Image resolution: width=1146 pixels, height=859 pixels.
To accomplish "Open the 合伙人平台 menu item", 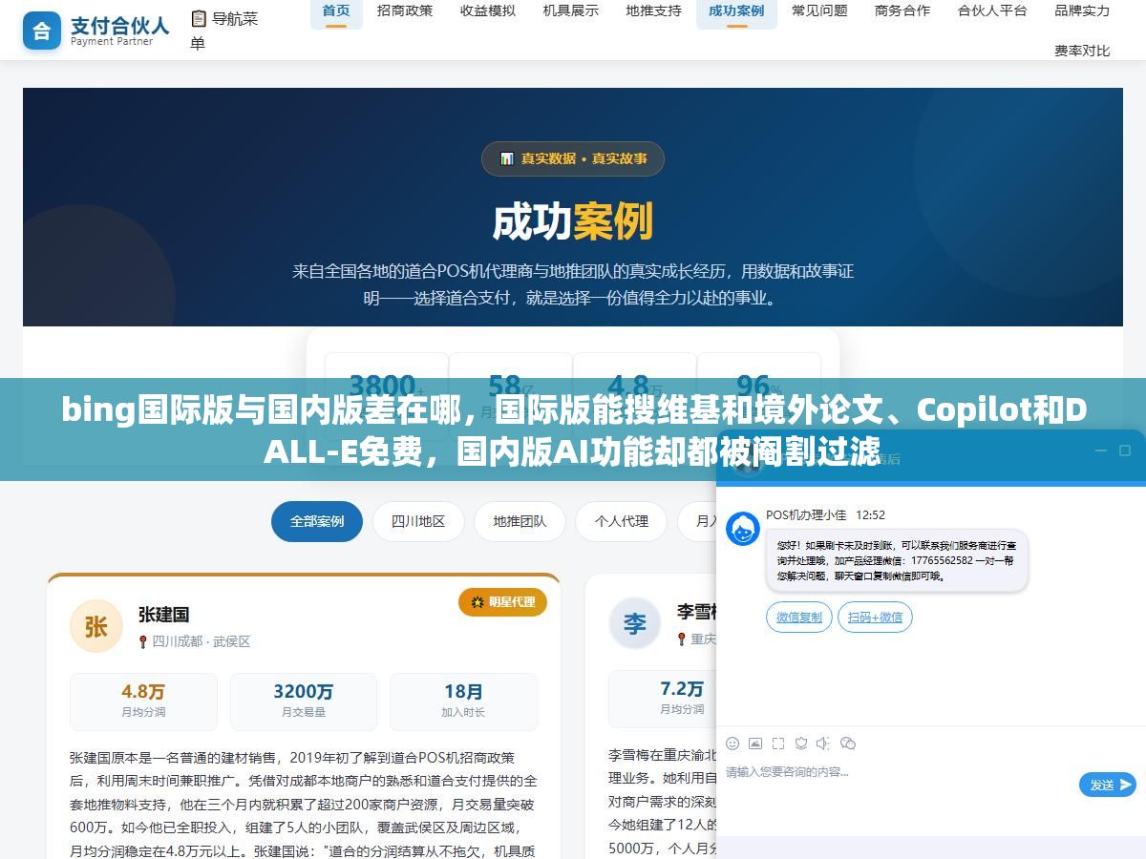I will [x=992, y=11].
